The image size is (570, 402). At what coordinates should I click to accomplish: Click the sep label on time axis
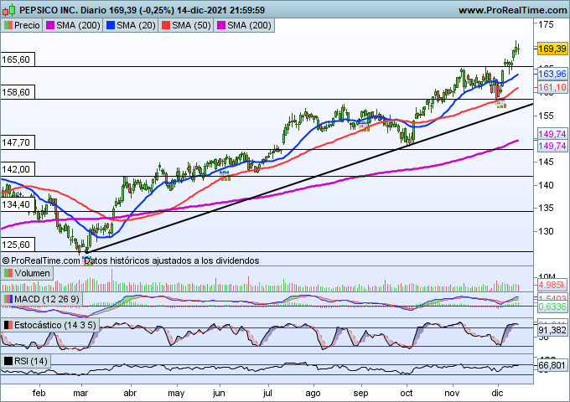(x=360, y=394)
